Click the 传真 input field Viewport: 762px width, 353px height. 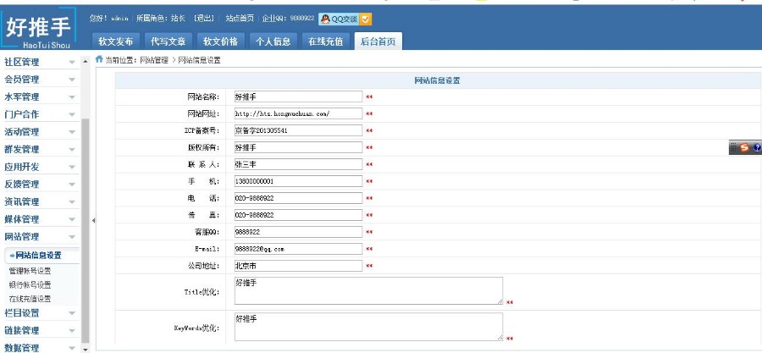click(x=298, y=215)
